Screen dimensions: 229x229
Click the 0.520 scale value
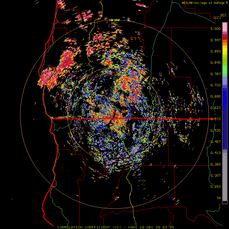216,131
